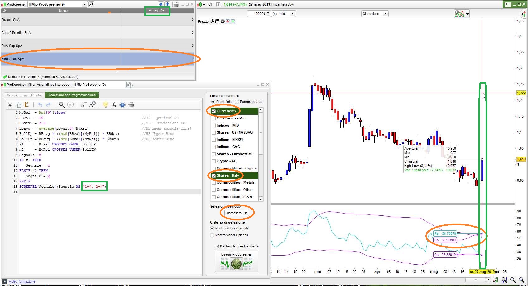
Task: Select the DeA Cap SpA result row
Action: pos(98,46)
